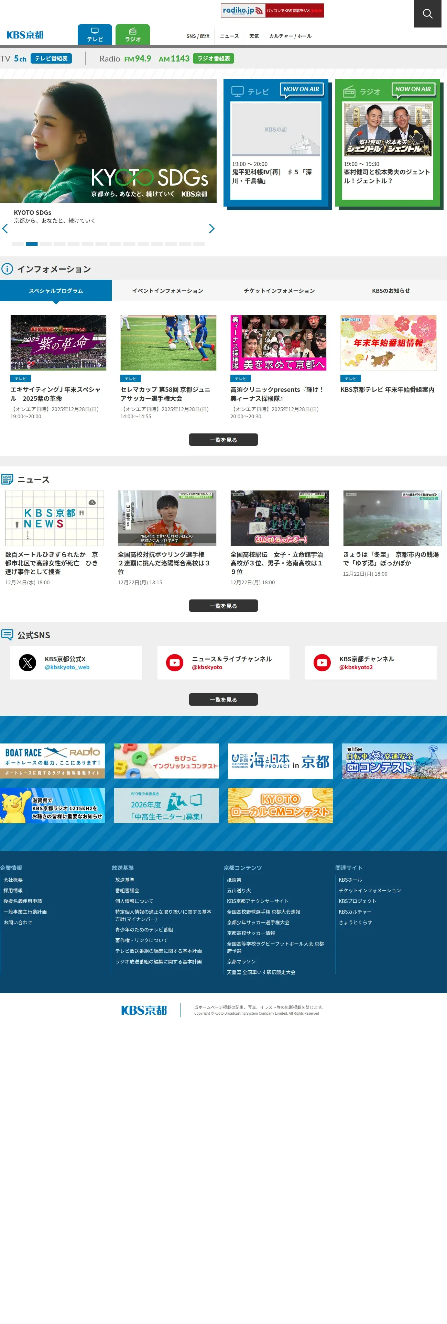Click 一覧を見る under 公式SNS section

223,700
